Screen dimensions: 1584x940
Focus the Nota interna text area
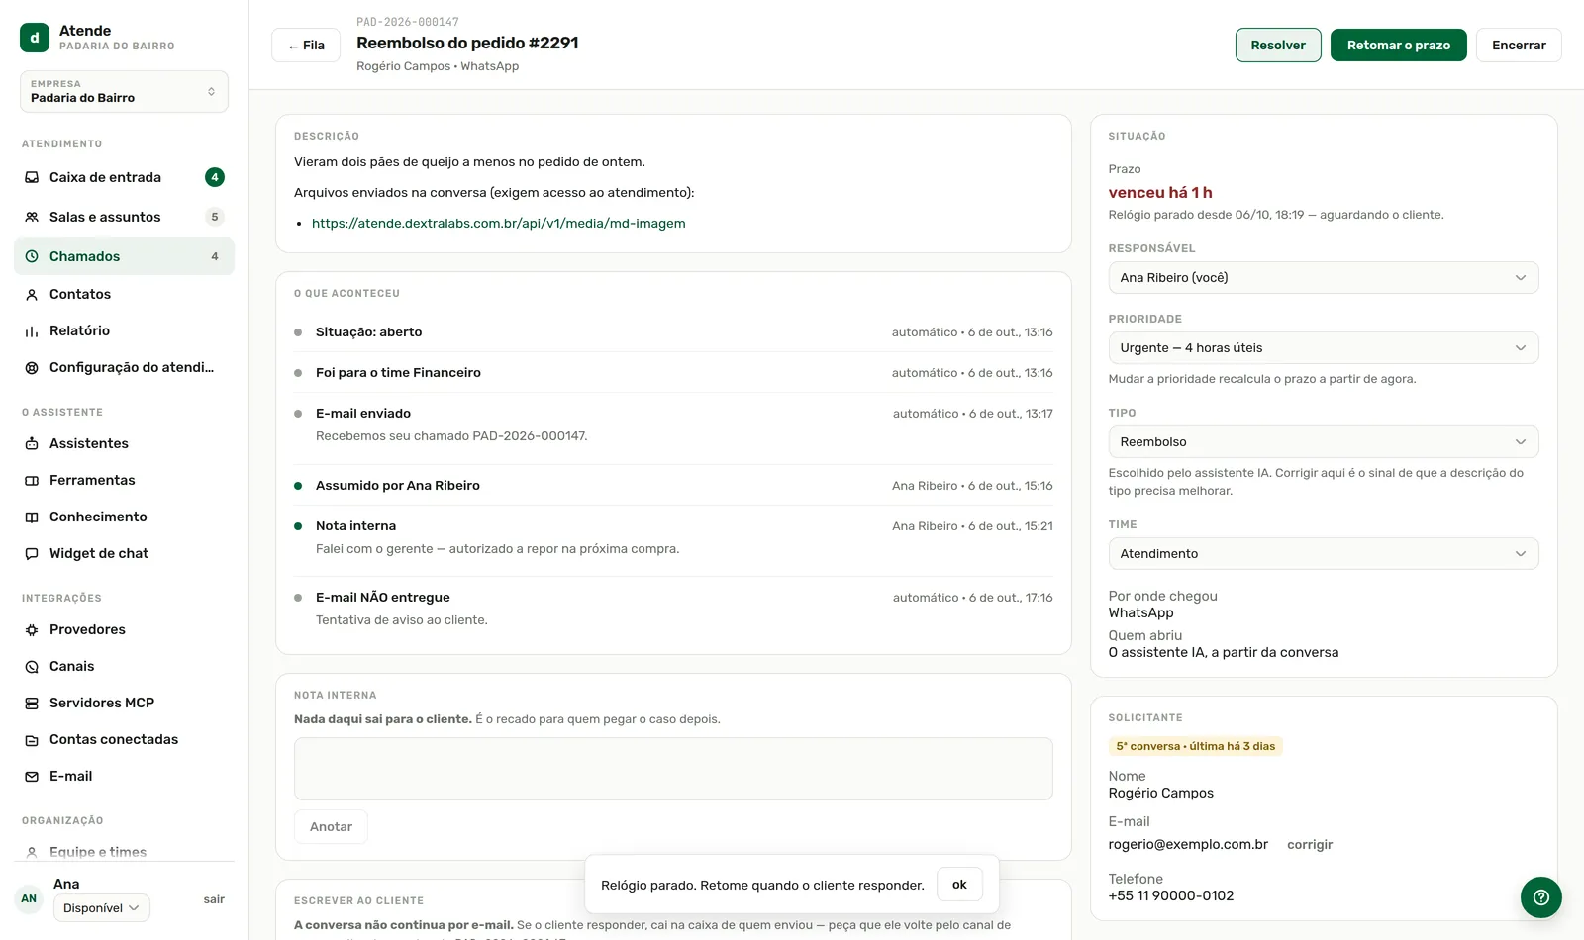coord(673,769)
